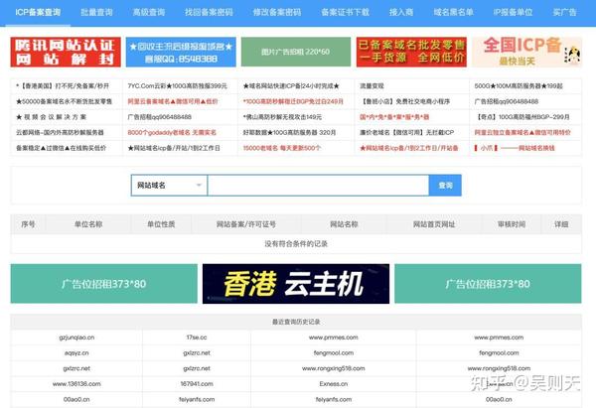Go to the 找回备案密码 tab
Viewport: 596px width, 408px height.
pyautogui.click(x=209, y=12)
